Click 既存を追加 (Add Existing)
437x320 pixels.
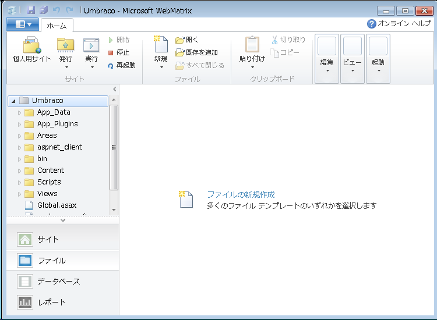tap(196, 52)
